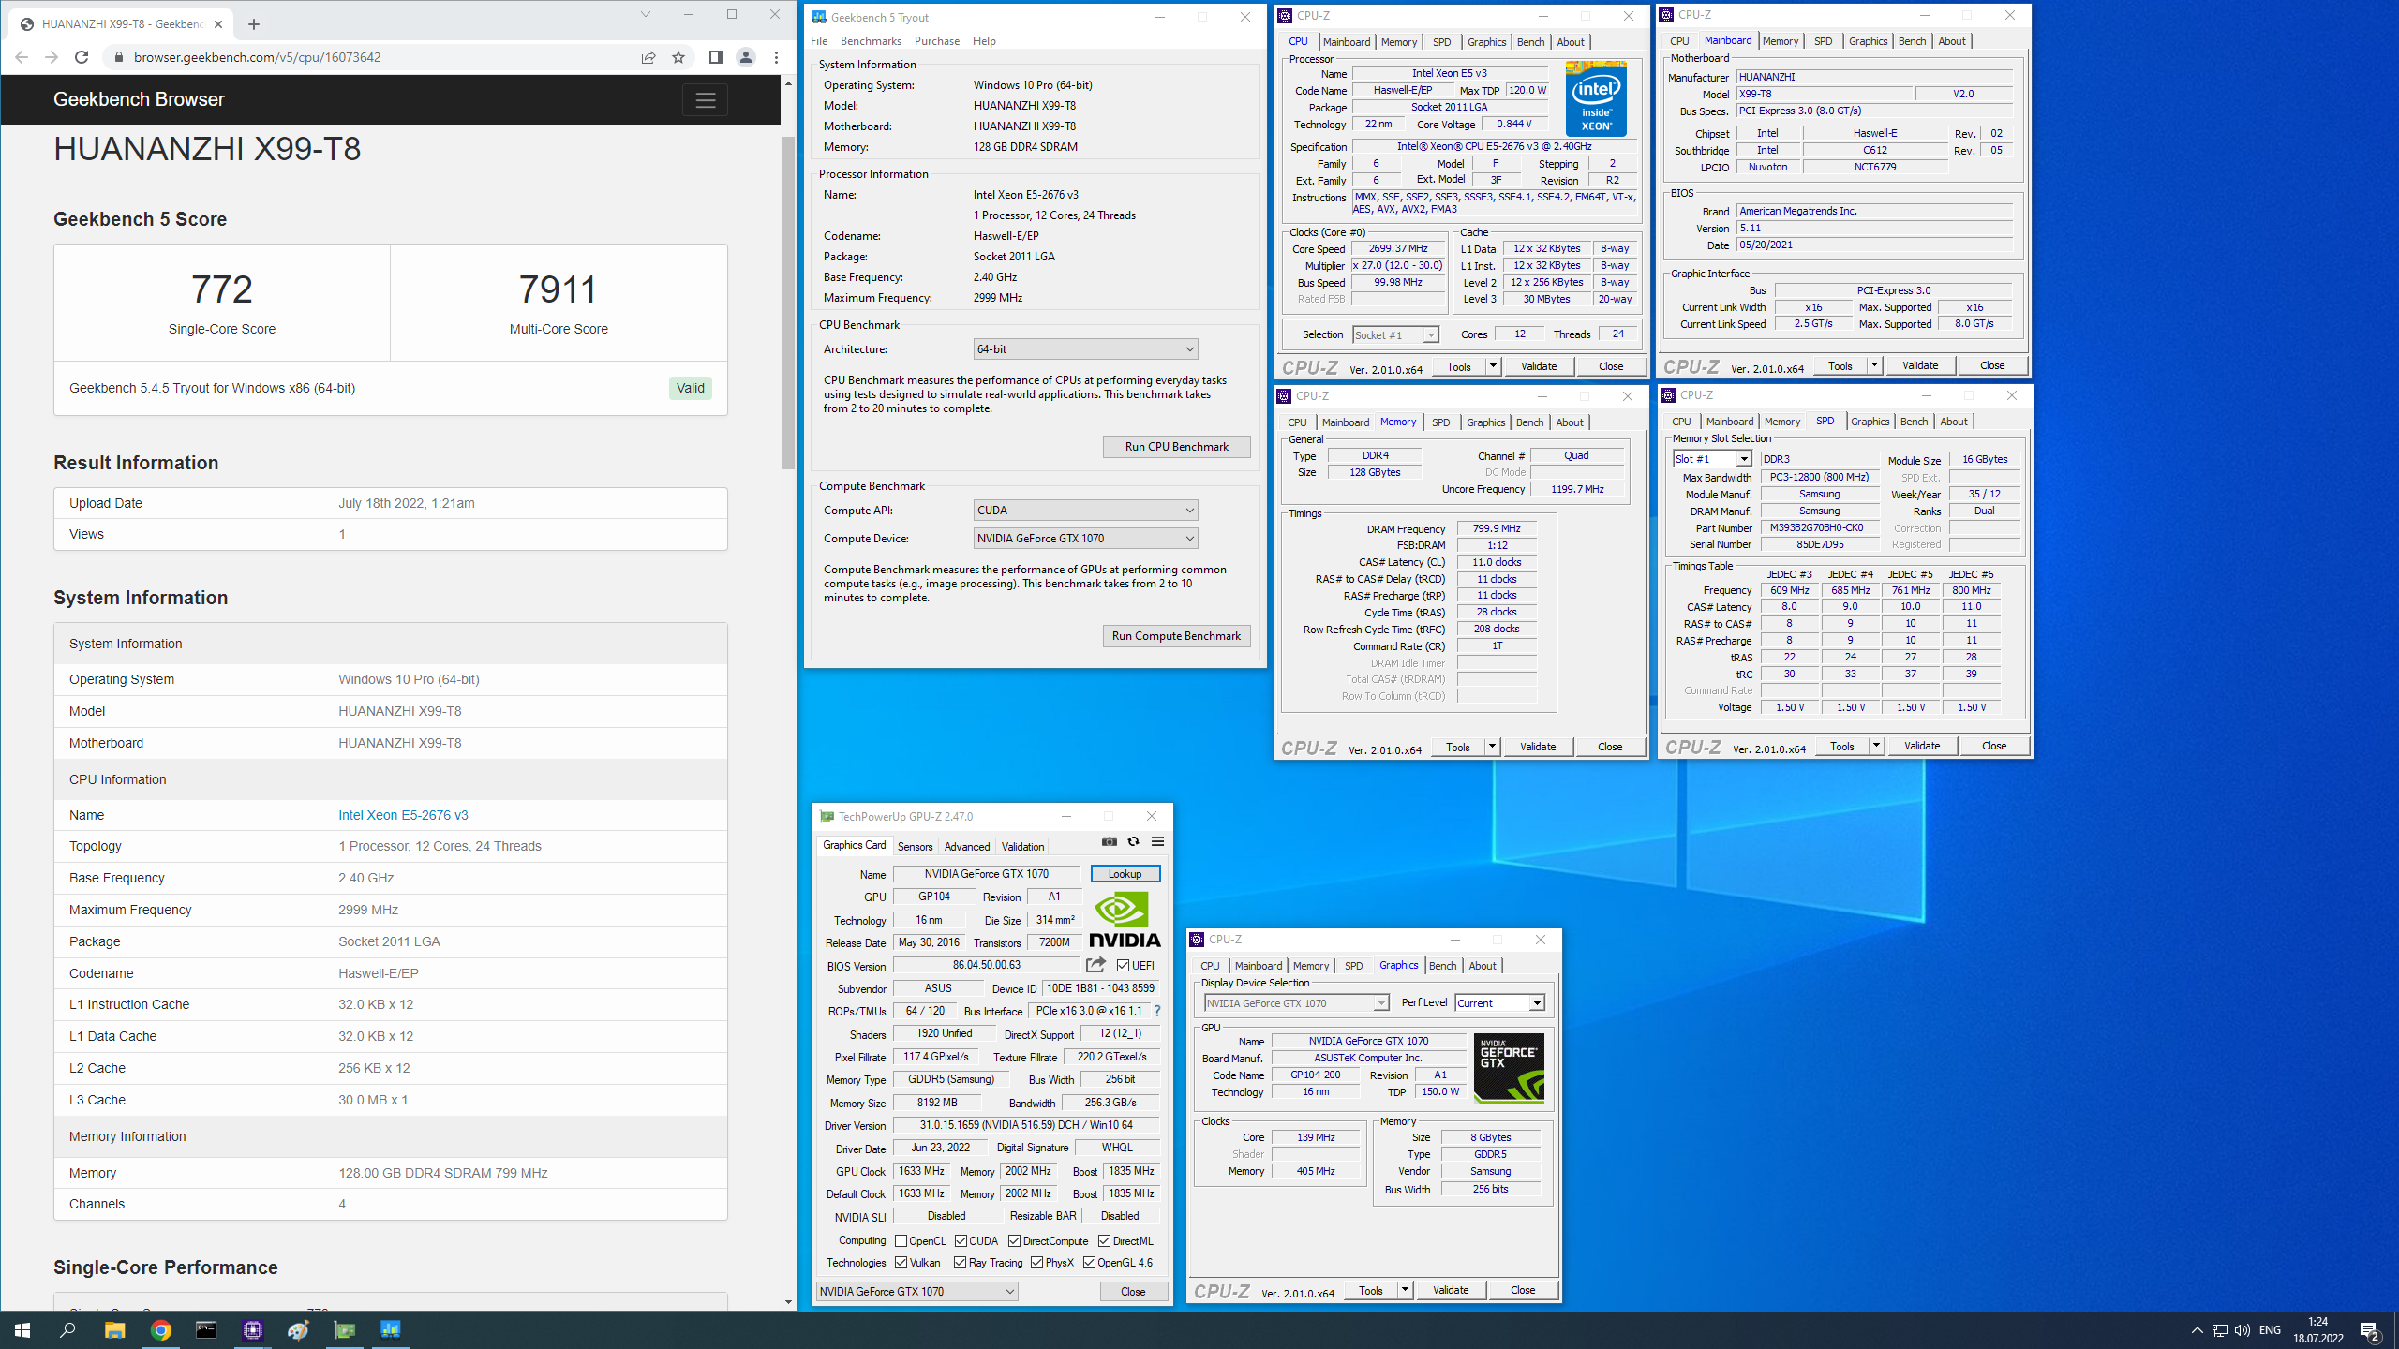Open the Compute API CUDA dropdown

point(1085,511)
